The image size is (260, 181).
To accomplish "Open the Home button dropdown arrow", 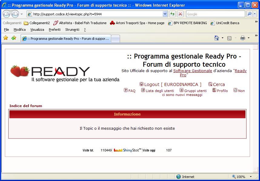I will (x=222, y=38).
